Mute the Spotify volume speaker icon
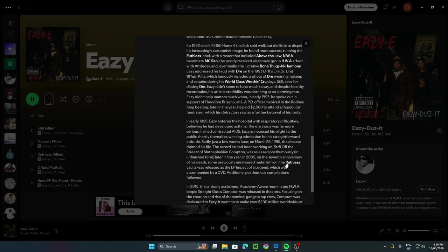448x252 pixels. [x=404, y=231]
